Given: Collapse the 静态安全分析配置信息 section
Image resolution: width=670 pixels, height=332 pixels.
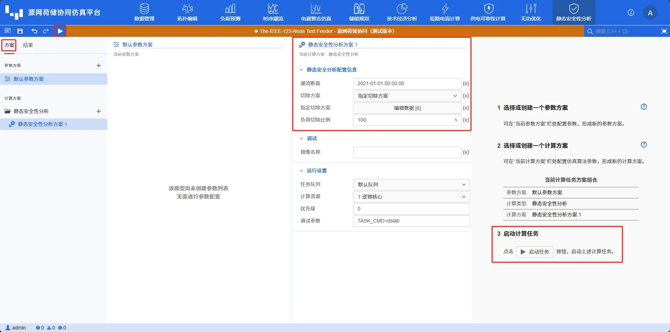Looking at the screenshot, I should (301, 70).
